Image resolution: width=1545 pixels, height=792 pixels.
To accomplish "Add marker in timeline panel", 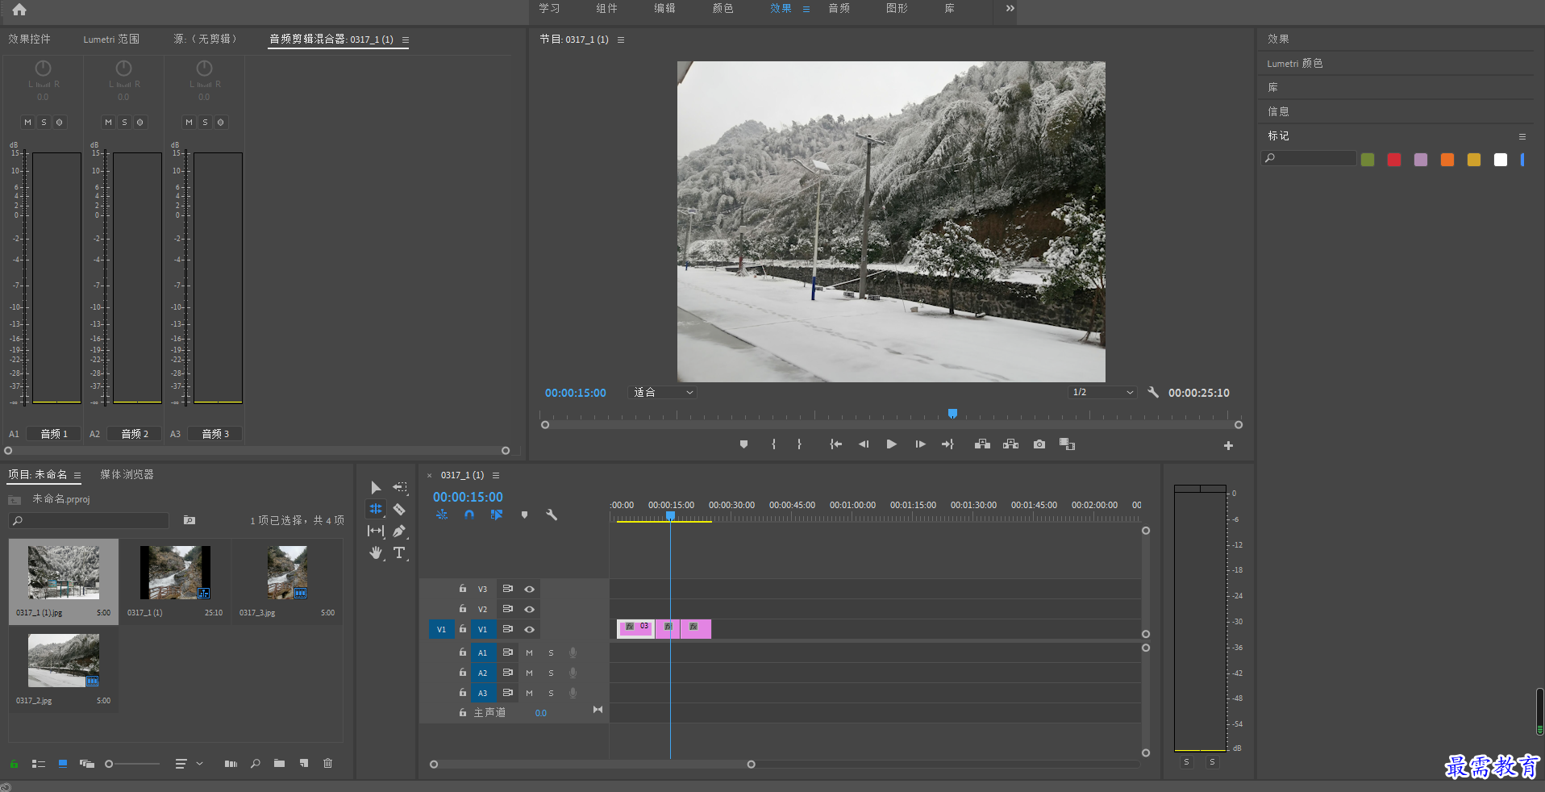I will coord(524,515).
